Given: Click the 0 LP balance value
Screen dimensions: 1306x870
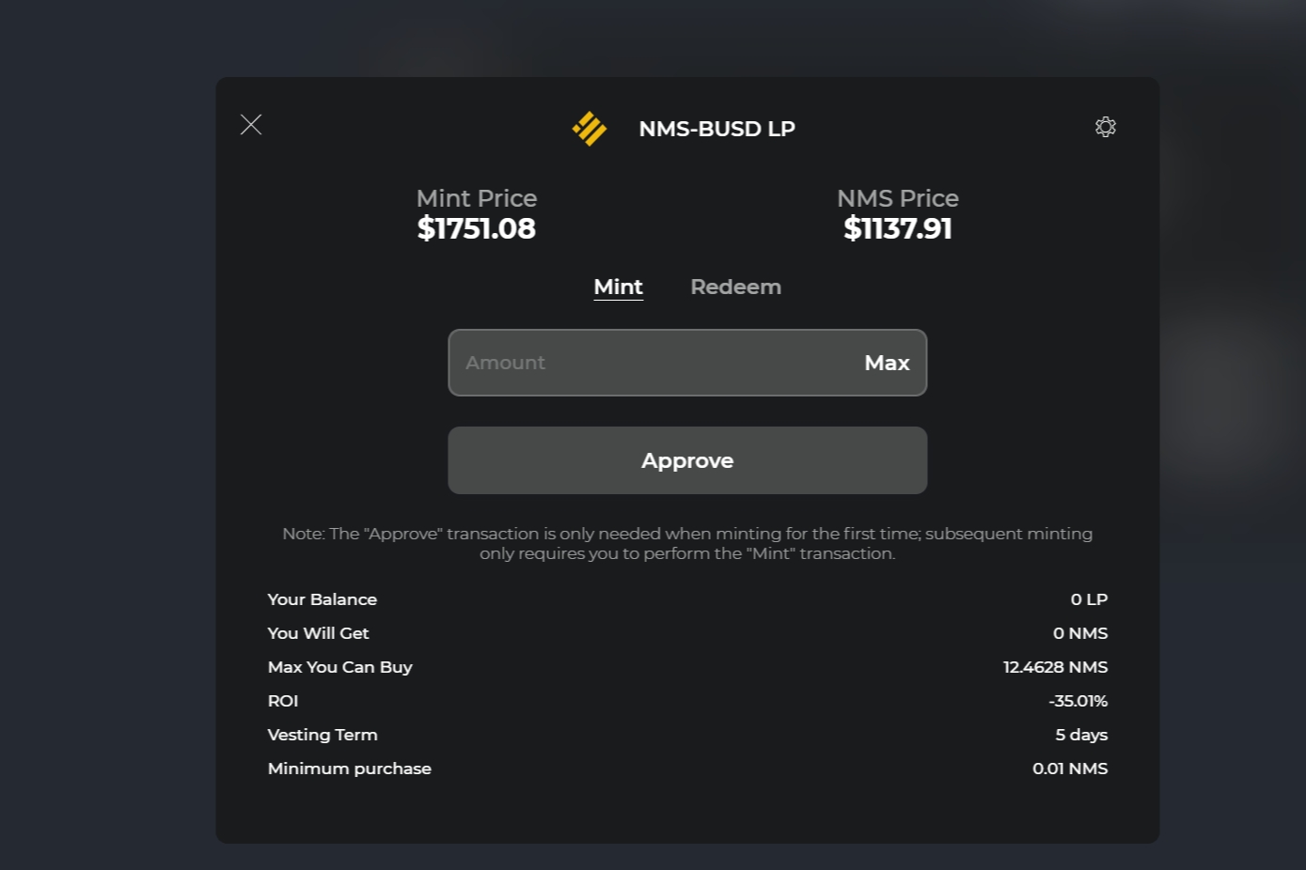Looking at the screenshot, I should 1089,599.
